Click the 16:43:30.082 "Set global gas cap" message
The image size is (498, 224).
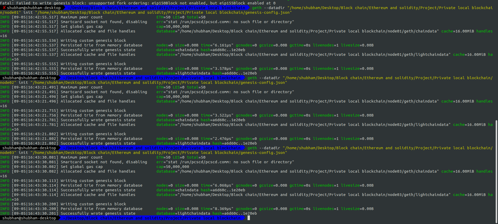pos(81,167)
